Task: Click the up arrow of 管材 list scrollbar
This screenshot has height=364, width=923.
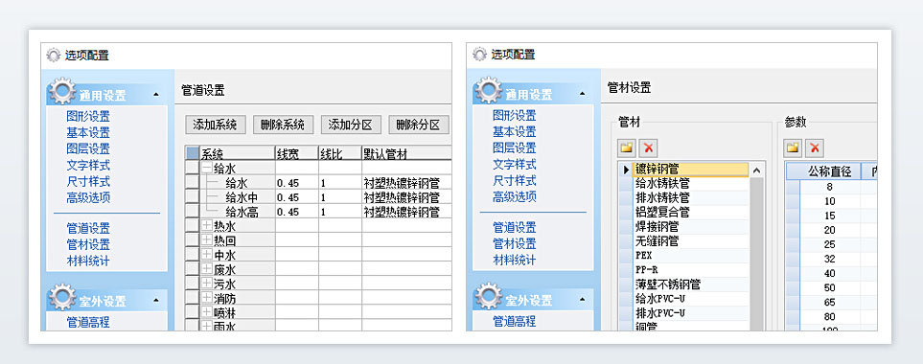Action: pos(756,170)
